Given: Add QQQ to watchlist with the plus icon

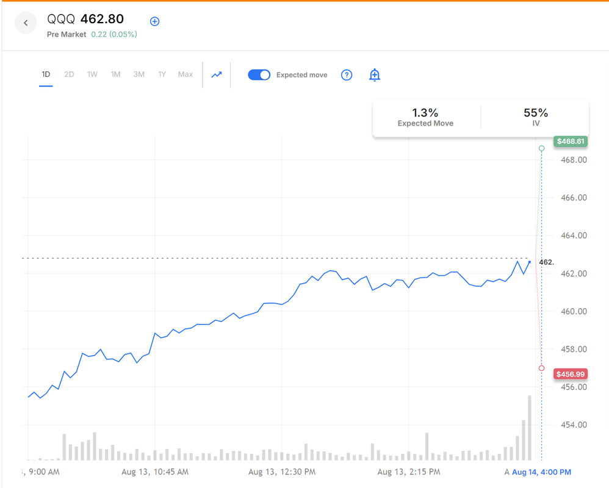Looking at the screenshot, I should [x=154, y=21].
